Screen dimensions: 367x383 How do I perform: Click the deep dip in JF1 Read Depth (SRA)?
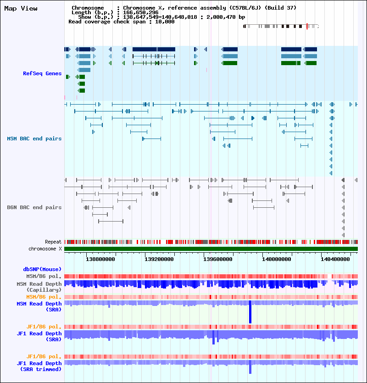click(214, 337)
